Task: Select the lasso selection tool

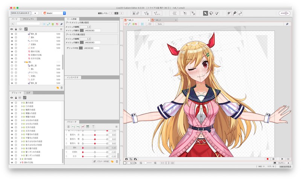Action: pyautogui.click(x=211, y=13)
